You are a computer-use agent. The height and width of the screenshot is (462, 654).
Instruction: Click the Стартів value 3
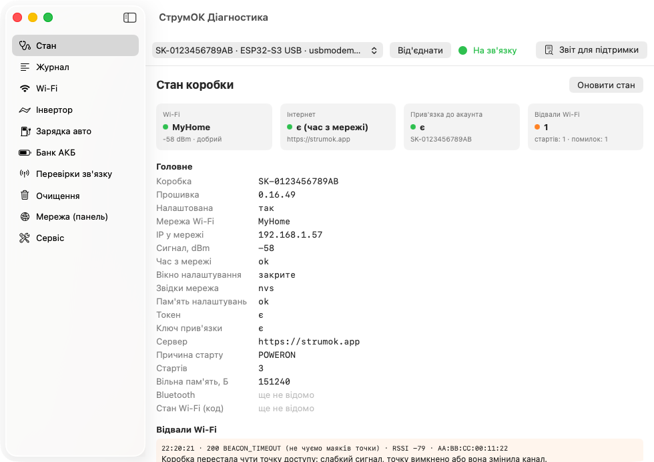tap(261, 369)
